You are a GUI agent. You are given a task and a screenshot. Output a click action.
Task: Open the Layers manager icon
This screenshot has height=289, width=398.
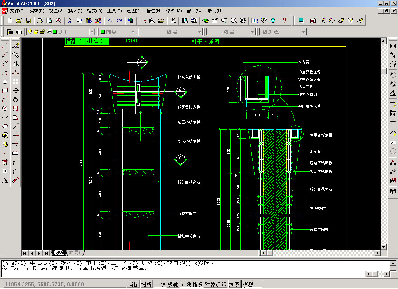[9, 32]
